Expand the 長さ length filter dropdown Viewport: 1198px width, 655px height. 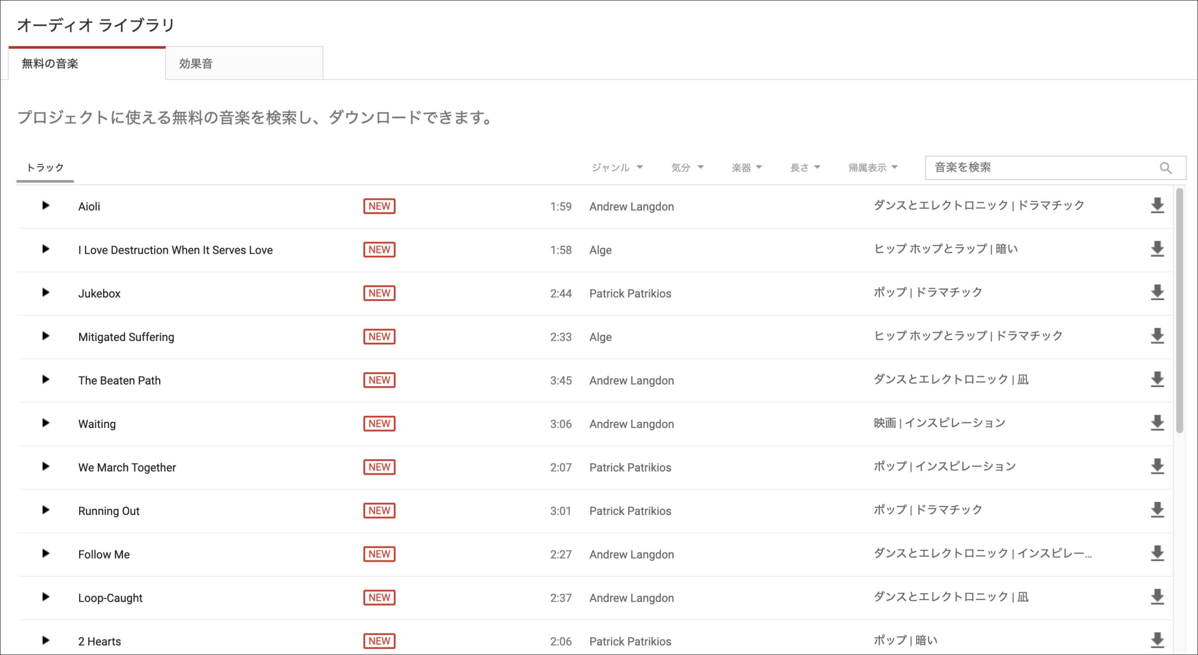(x=804, y=168)
